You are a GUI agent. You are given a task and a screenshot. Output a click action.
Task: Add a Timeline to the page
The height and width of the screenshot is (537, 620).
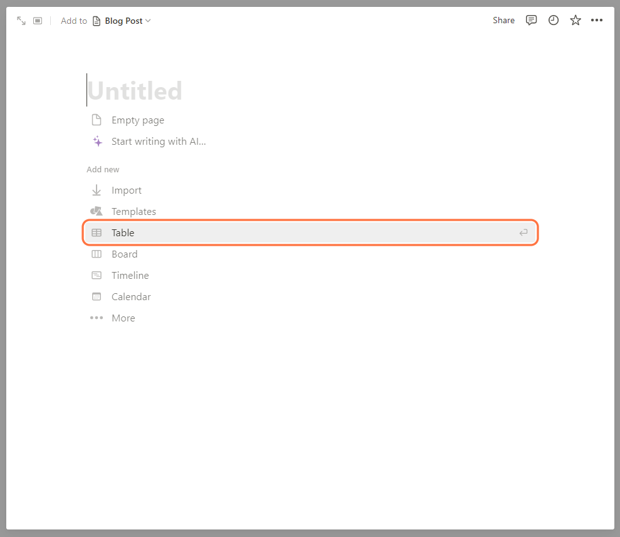(130, 275)
